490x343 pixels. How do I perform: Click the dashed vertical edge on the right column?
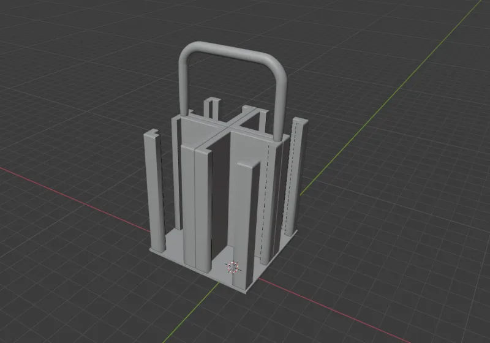click(x=265, y=200)
